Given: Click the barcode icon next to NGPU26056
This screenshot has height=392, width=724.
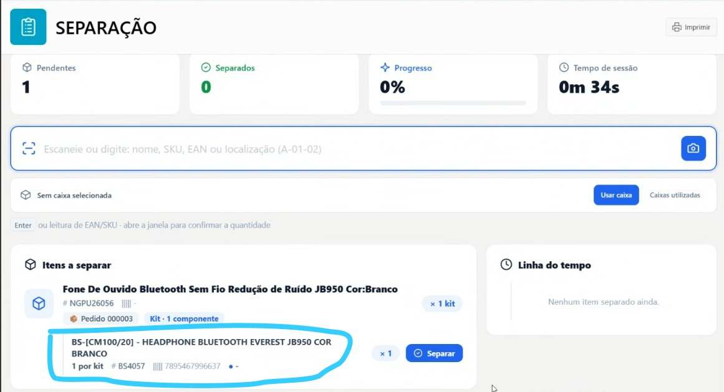Looking at the screenshot, I should pos(126,304).
